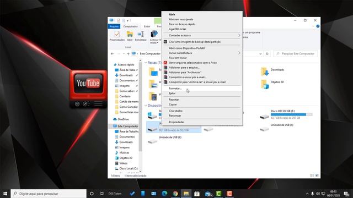Show hidden tray icons chevron
The width and height of the screenshot is (353, 198).
point(307,194)
